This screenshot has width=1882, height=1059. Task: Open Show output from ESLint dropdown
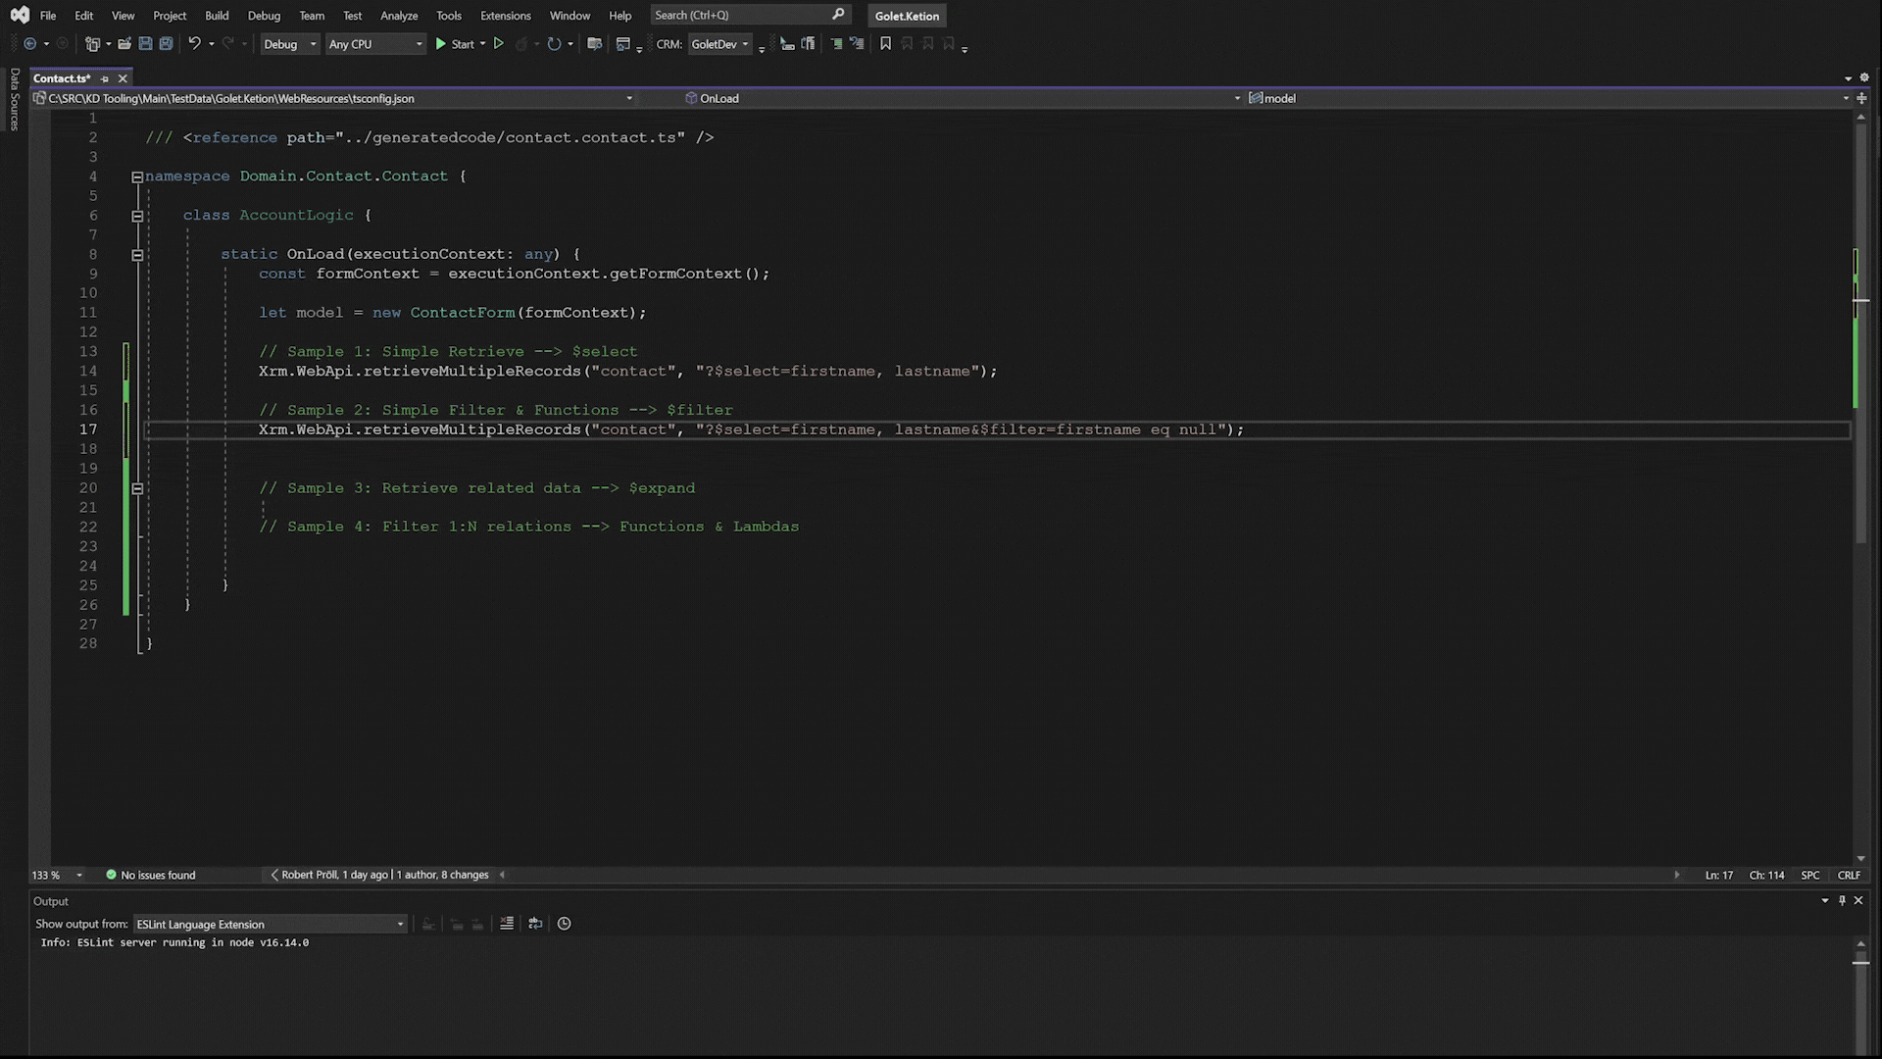click(x=271, y=924)
